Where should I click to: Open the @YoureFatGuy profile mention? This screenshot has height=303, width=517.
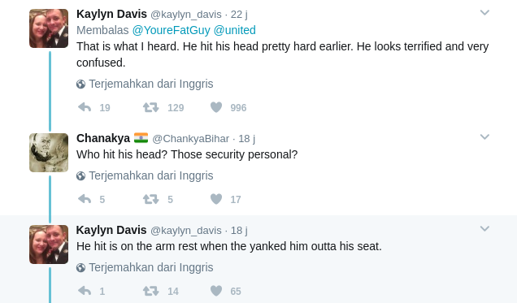172,30
